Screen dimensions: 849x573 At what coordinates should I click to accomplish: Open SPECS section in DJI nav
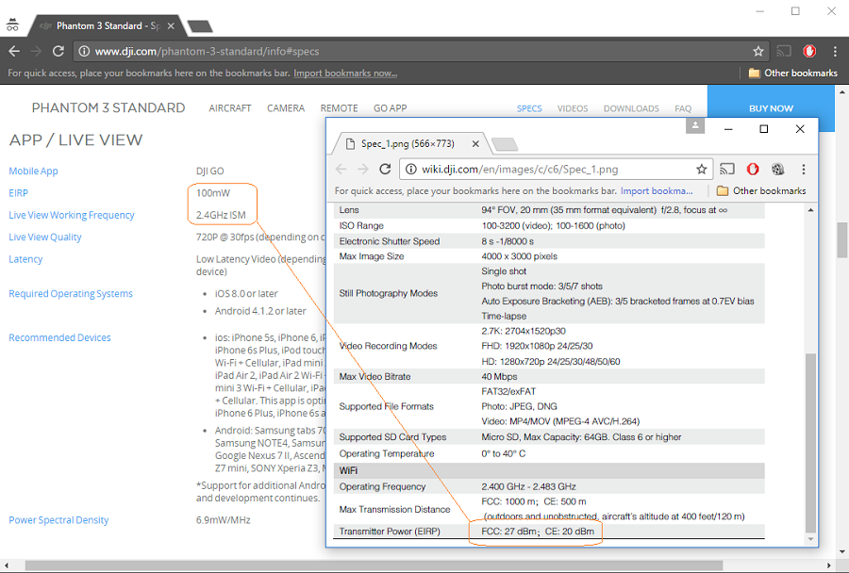pyautogui.click(x=529, y=108)
